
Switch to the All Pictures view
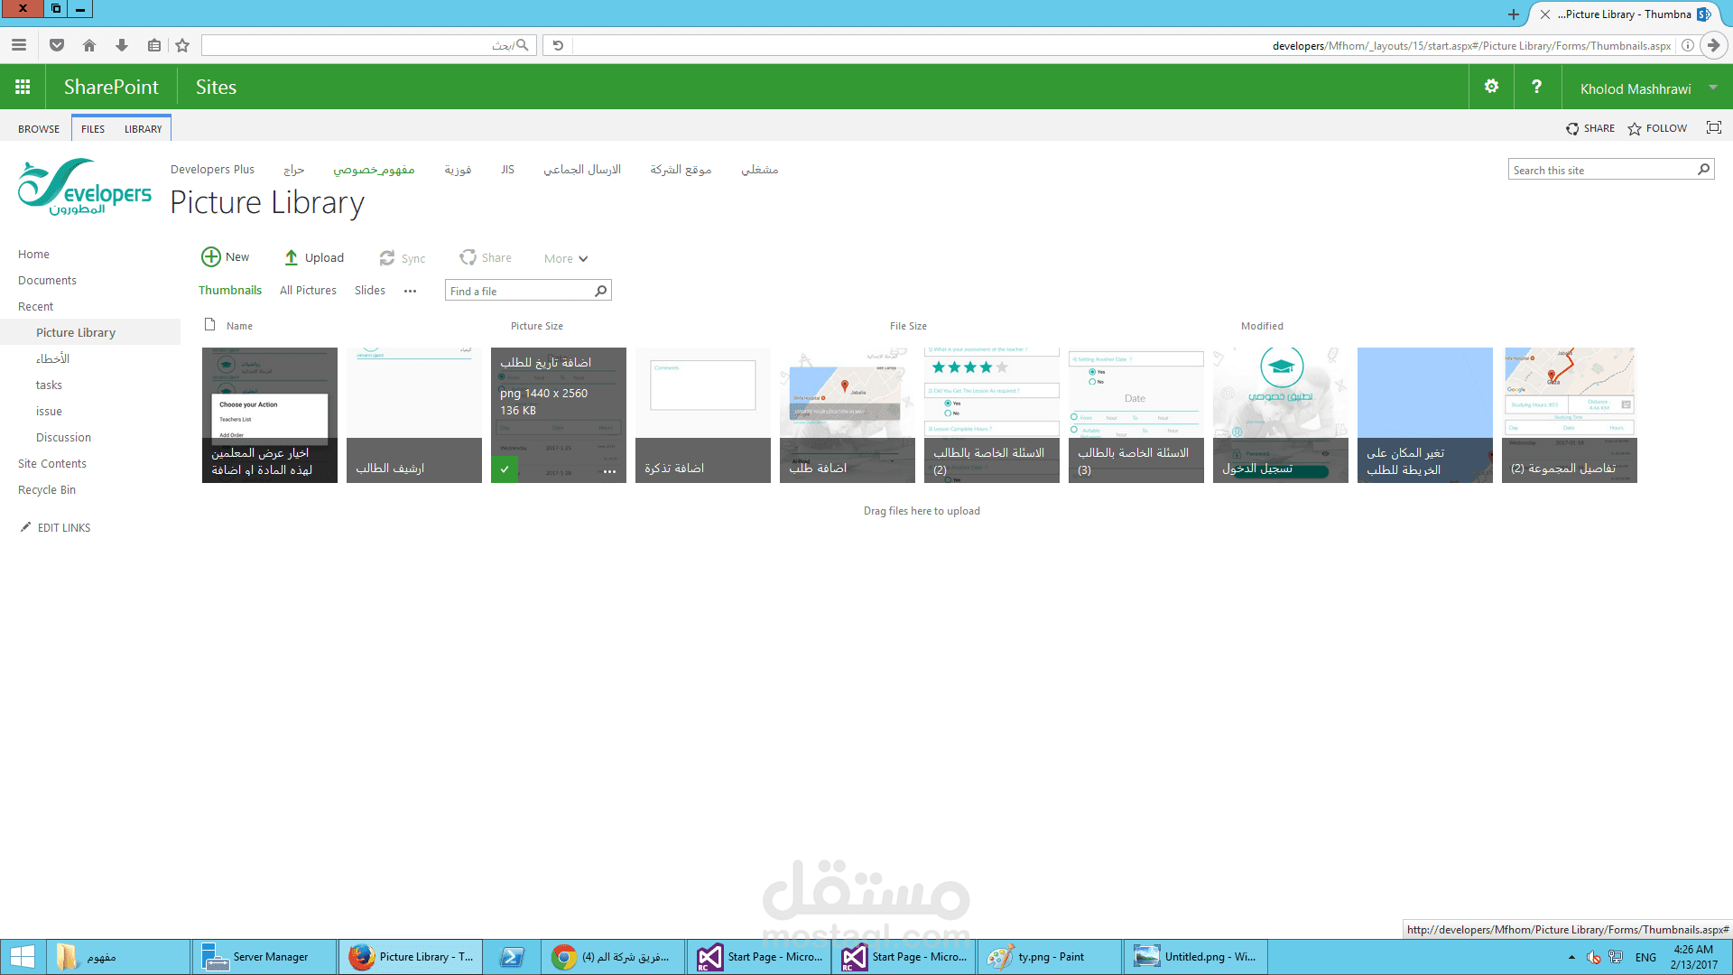[x=308, y=291]
